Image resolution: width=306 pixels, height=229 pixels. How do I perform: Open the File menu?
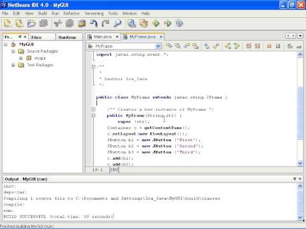pyautogui.click(x=5, y=13)
